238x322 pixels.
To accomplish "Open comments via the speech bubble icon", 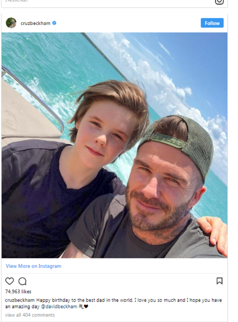I will (x=22, y=281).
